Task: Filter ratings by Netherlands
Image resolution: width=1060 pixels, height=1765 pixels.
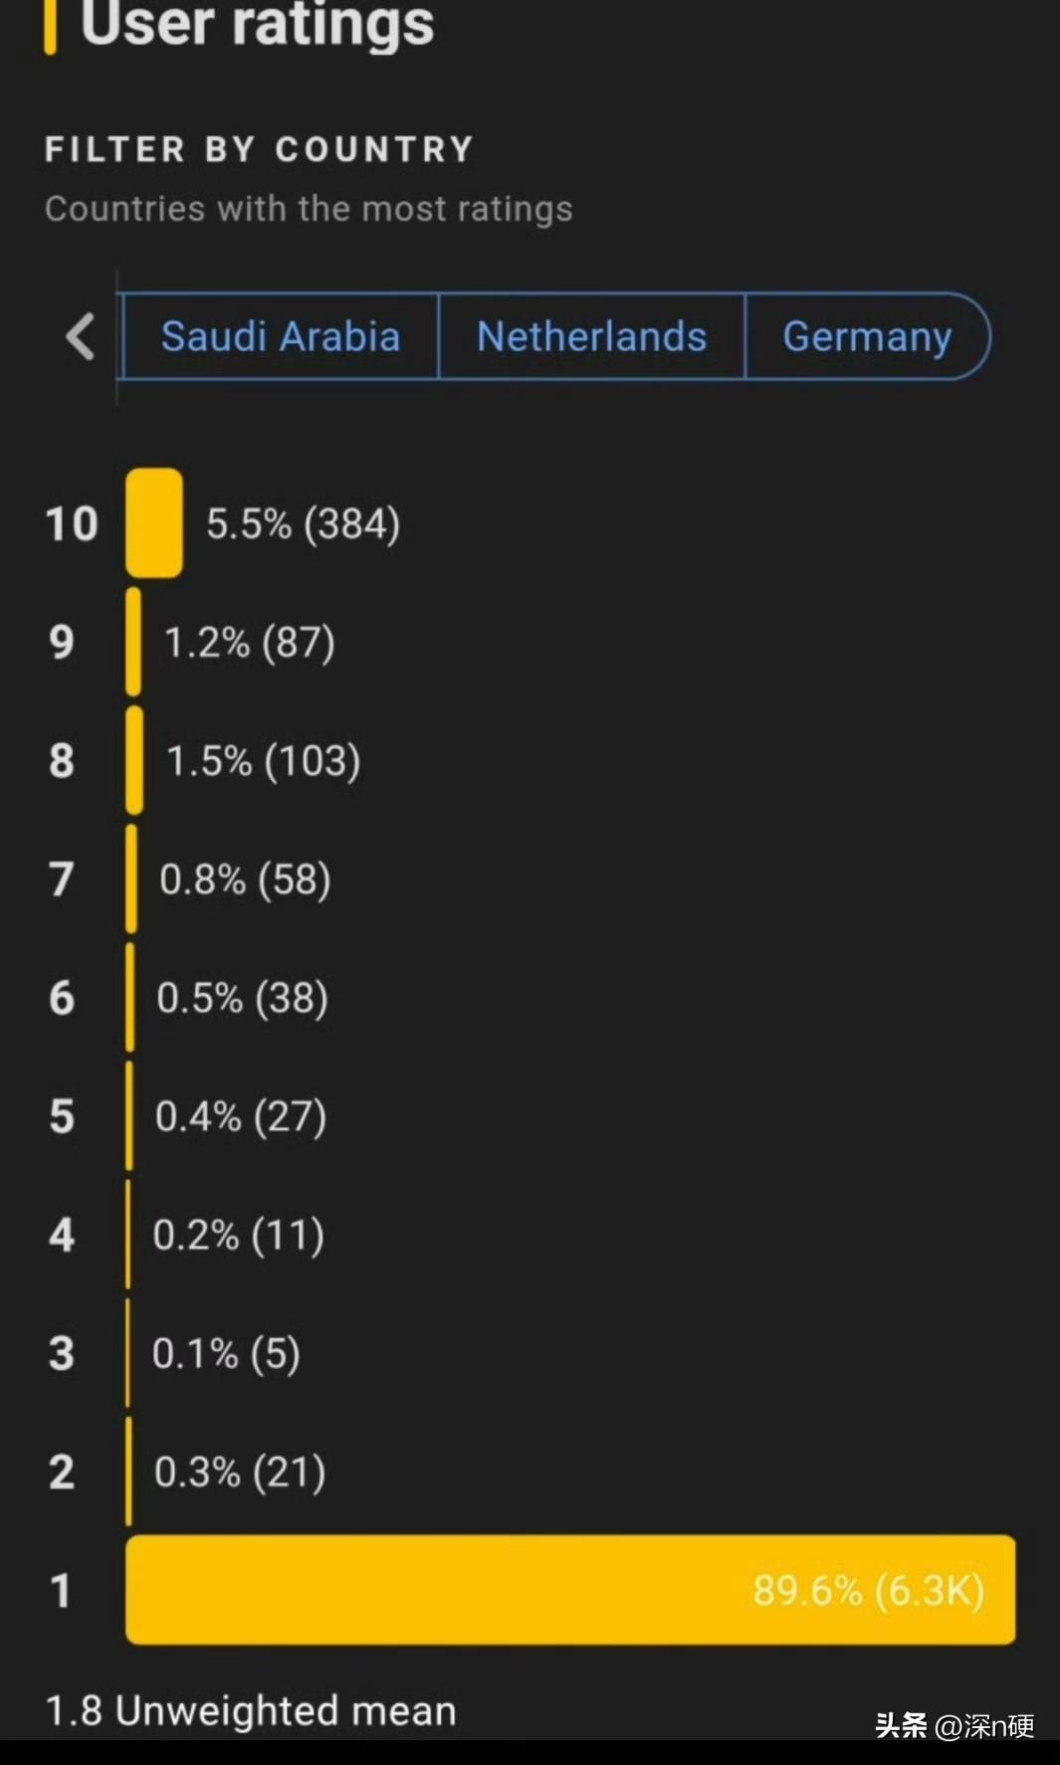Action: pyautogui.click(x=591, y=336)
